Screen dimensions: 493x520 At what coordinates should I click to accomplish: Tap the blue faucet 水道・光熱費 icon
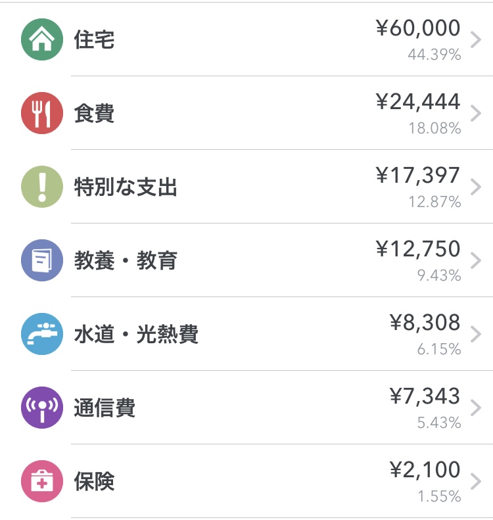[42, 334]
